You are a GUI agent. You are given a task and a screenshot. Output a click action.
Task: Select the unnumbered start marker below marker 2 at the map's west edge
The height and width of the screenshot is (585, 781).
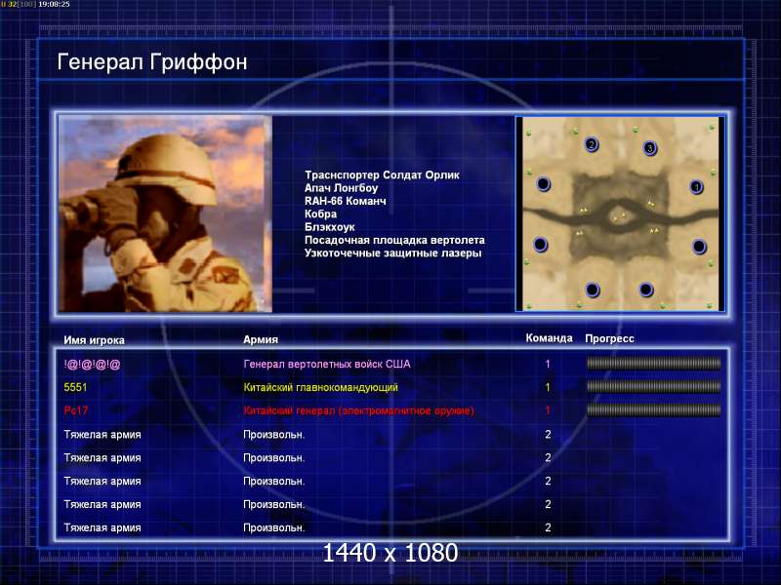544,184
